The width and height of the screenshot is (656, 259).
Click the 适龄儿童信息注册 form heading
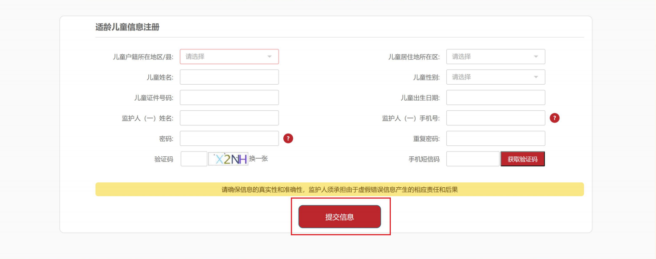click(127, 27)
